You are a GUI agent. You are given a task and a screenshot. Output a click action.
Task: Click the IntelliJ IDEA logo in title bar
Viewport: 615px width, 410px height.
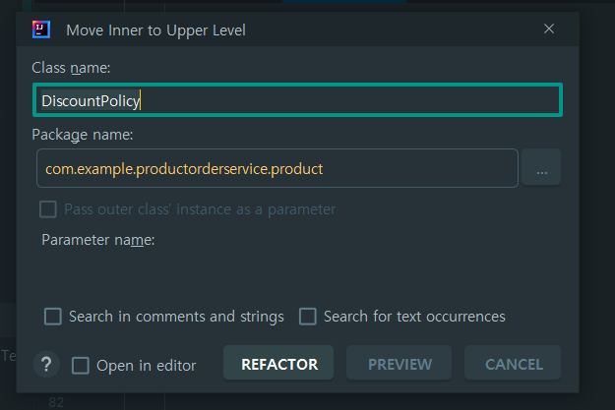(x=41, y=29)
